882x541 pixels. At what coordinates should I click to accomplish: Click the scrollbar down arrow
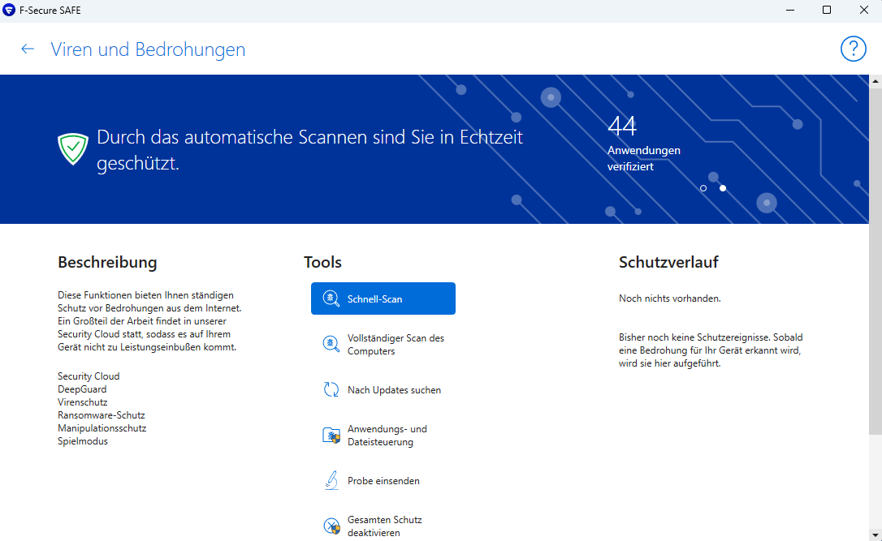(x=876, y=535)
